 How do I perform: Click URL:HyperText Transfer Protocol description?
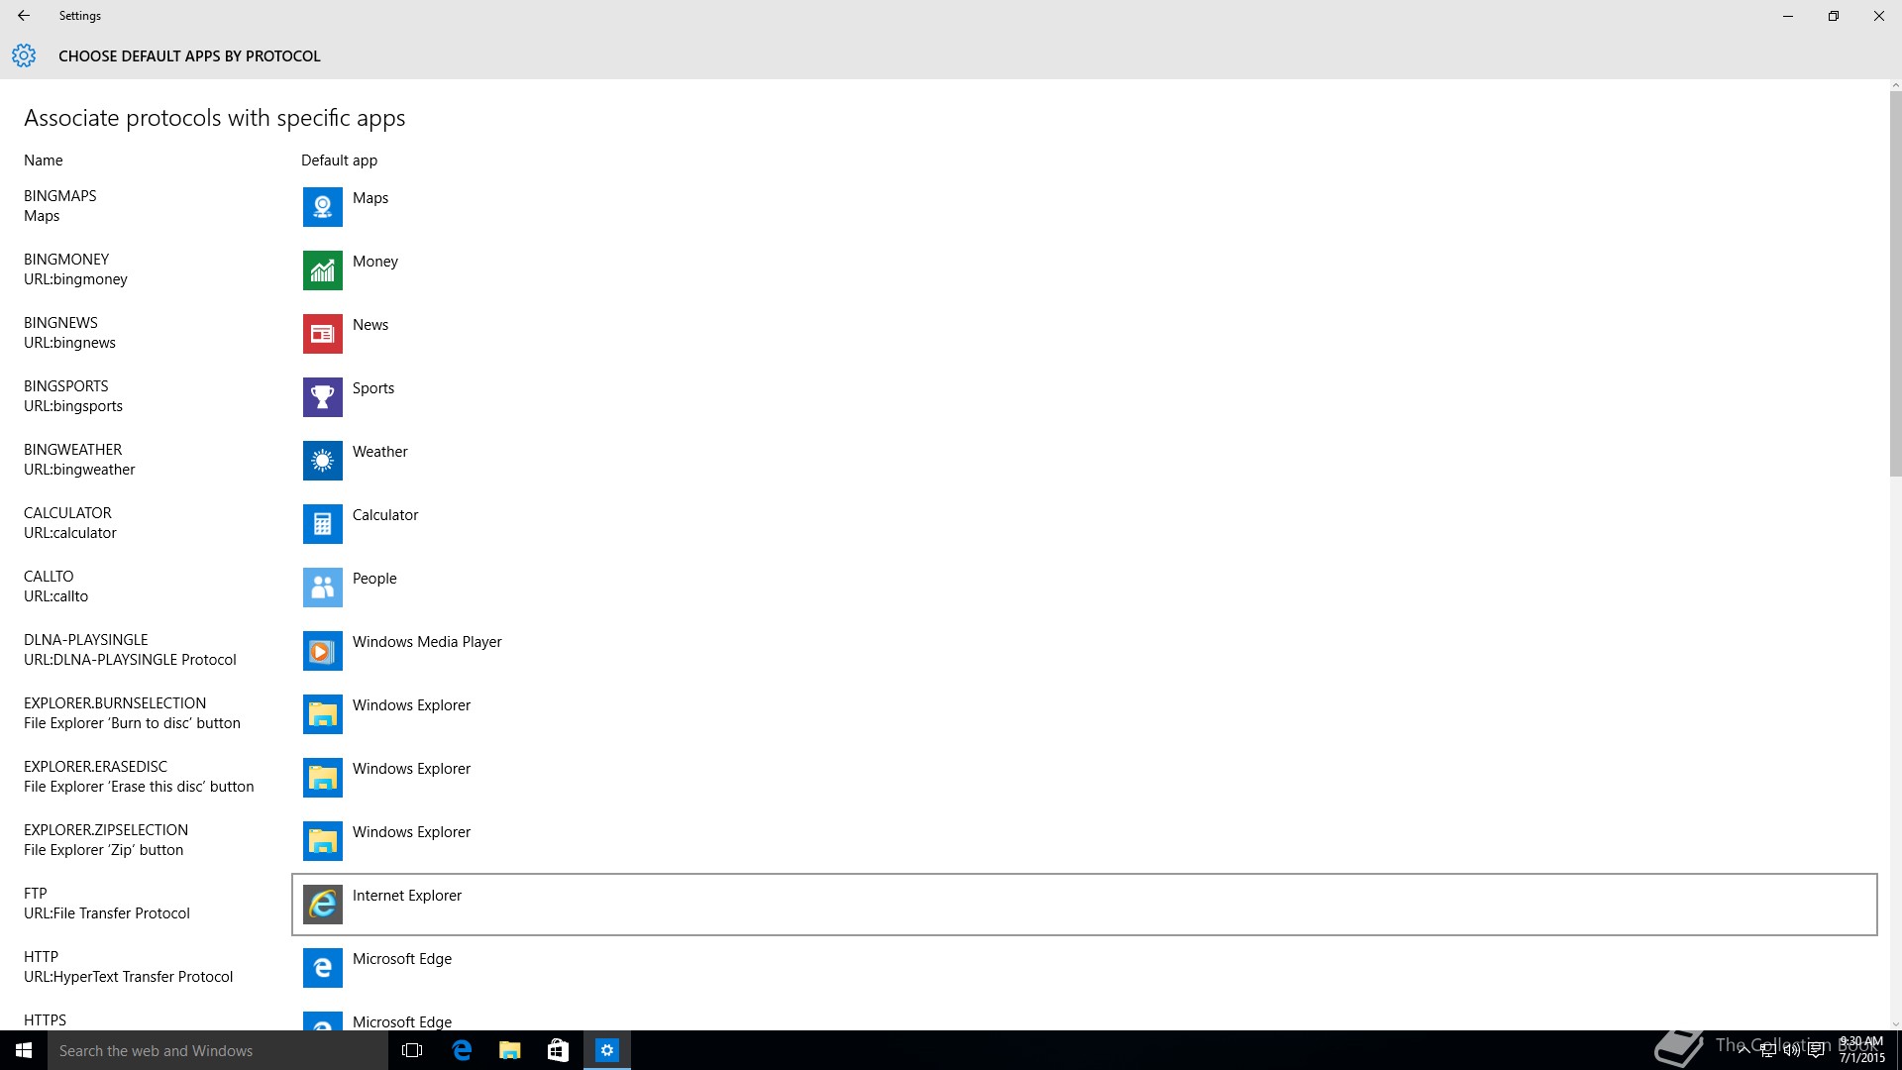(129, 977)
